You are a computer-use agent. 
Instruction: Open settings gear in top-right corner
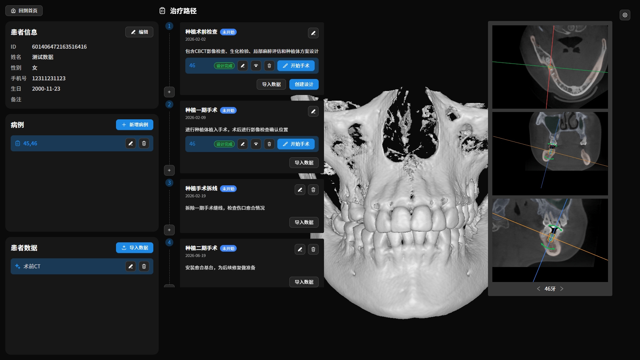[x=625, y=15]
